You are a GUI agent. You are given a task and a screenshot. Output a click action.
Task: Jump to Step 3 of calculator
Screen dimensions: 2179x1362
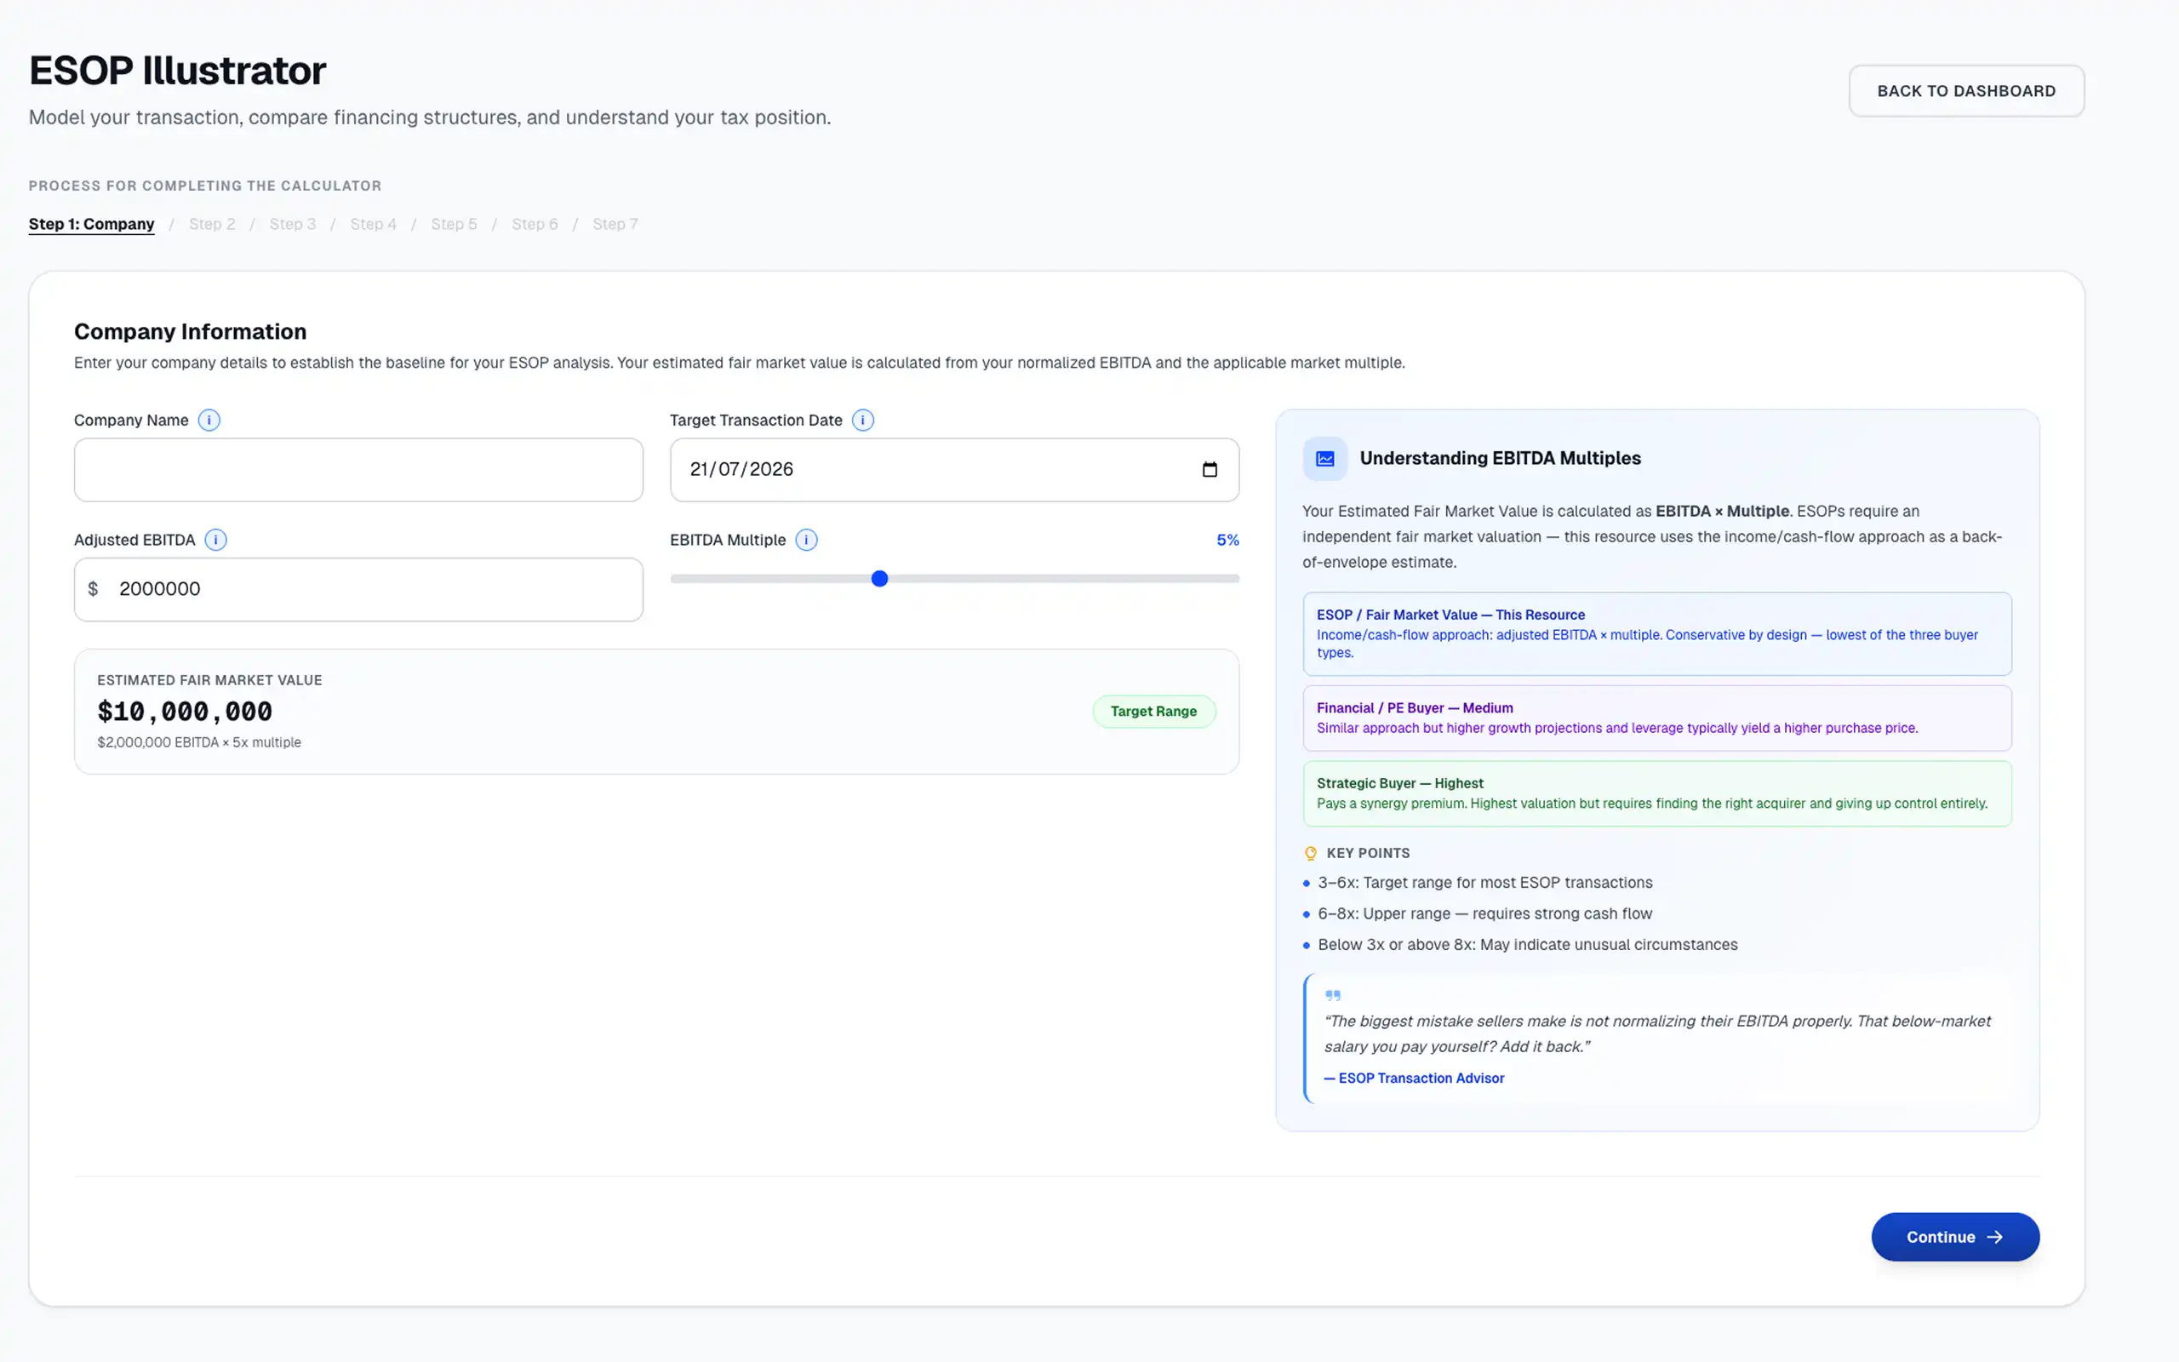(293, 224)
